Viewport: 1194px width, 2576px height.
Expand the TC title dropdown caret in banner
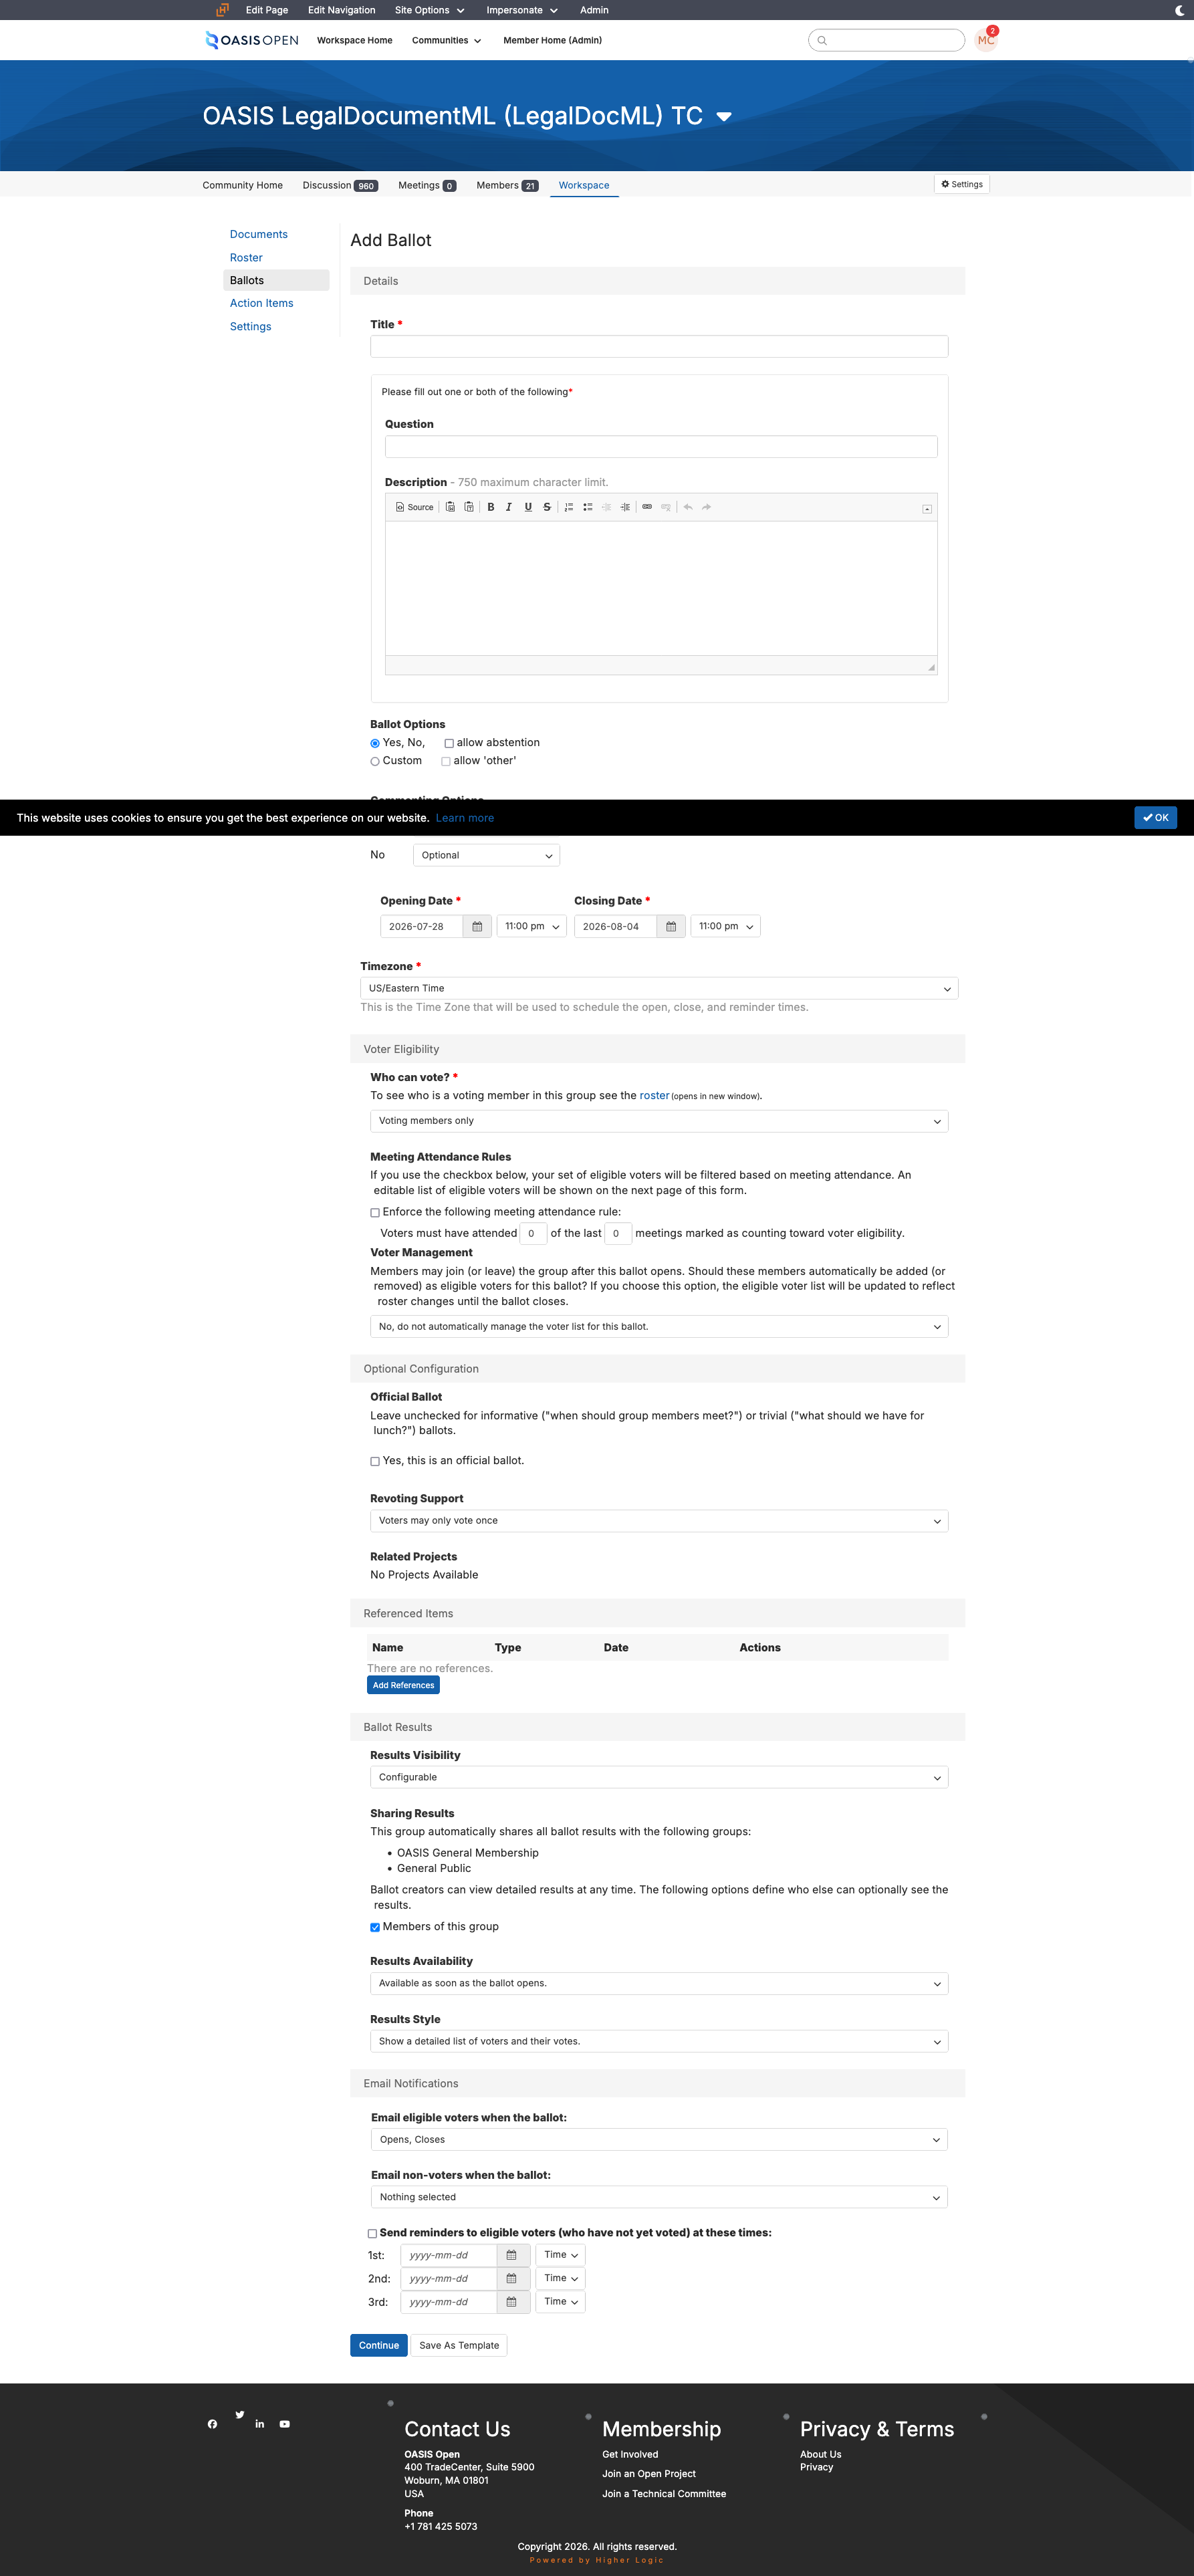[724, 117]
